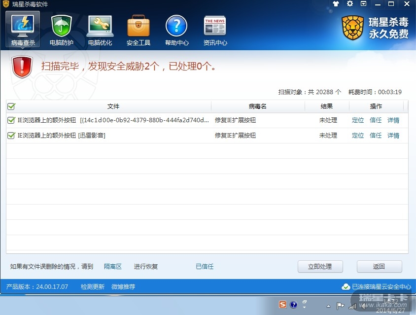The width and height of the screenshot is (416, 315).
Task: Click 检测更新 in the status bar
Action: [93, 286]
